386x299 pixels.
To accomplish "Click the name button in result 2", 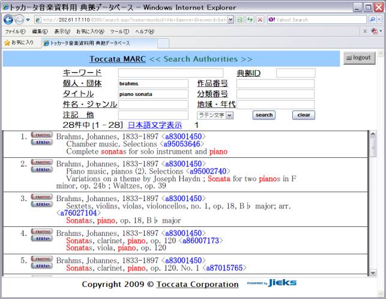I will tap(41, 162).
